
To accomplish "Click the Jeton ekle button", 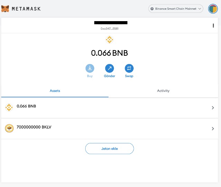I will (x=109, y=149).
